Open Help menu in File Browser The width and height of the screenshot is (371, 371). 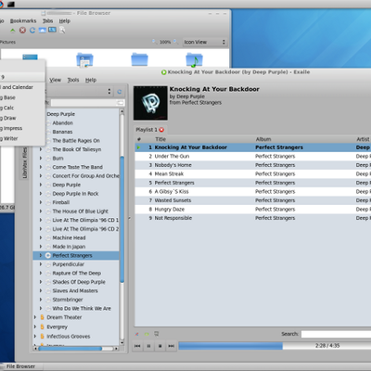65,20
